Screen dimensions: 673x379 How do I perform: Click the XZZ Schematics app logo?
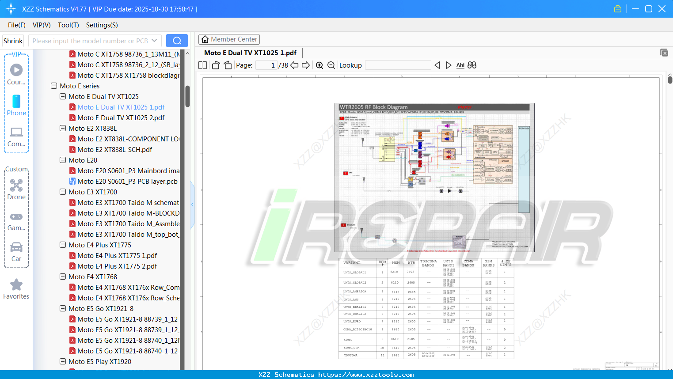(x=11, y=9)
